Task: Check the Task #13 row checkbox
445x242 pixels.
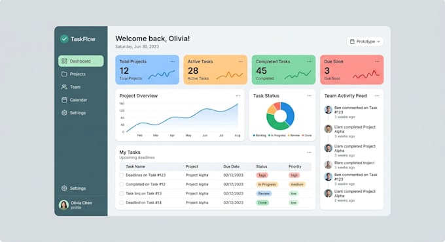Action: tap(122, 194)
